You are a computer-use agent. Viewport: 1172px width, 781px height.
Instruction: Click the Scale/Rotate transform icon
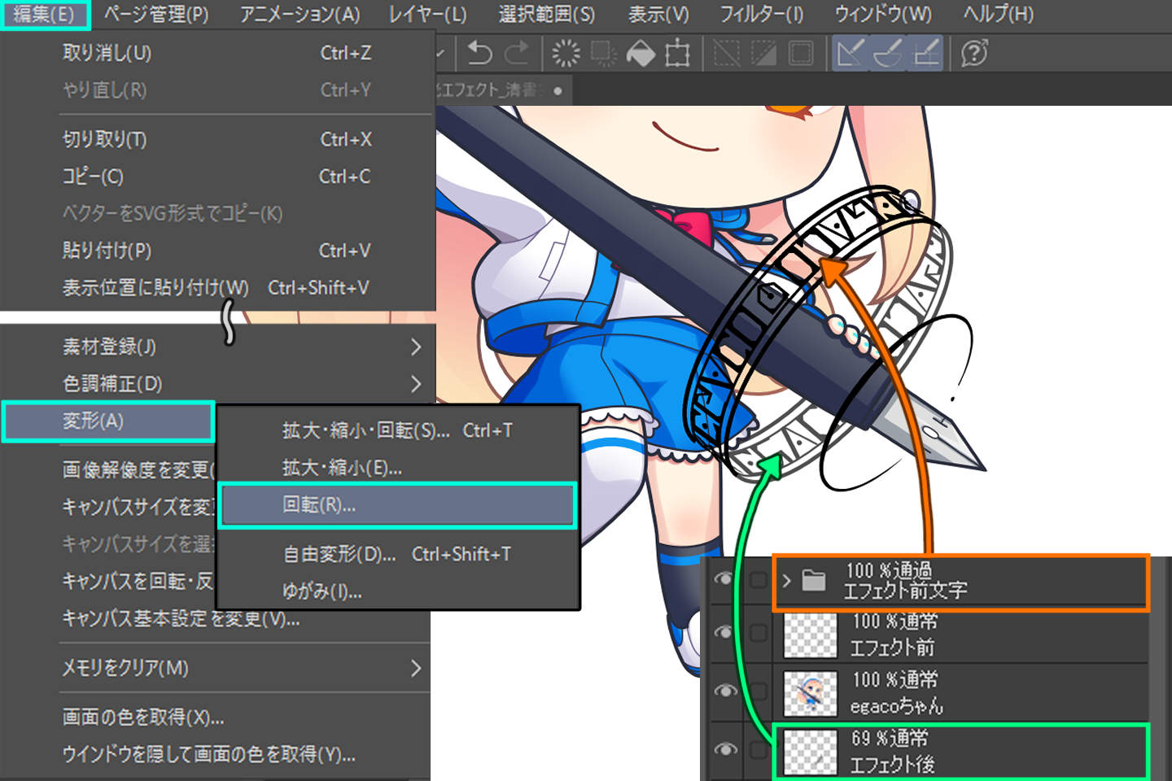coord(678,53)
